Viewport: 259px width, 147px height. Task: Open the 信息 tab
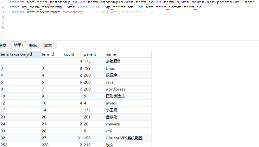[x=5, y=45]
